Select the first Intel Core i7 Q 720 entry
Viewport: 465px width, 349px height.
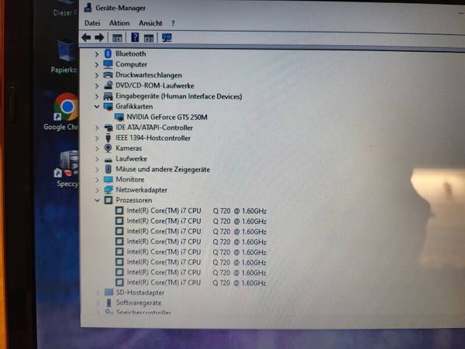click(x=197, y=211)
